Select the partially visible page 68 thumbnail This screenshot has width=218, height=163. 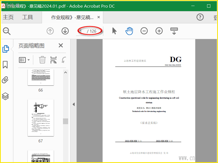coord(41,156)
